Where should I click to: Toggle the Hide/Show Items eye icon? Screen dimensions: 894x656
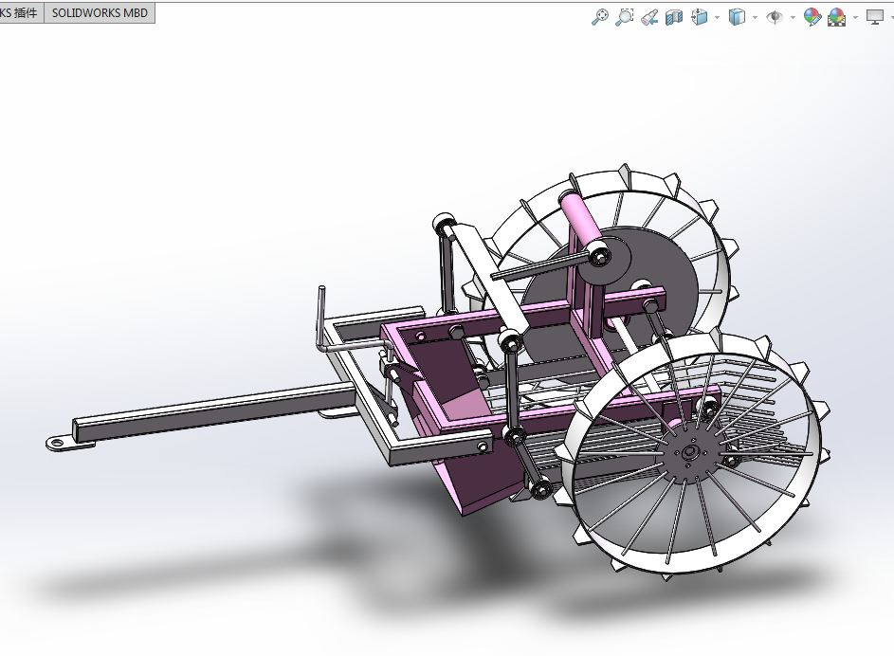775,17
